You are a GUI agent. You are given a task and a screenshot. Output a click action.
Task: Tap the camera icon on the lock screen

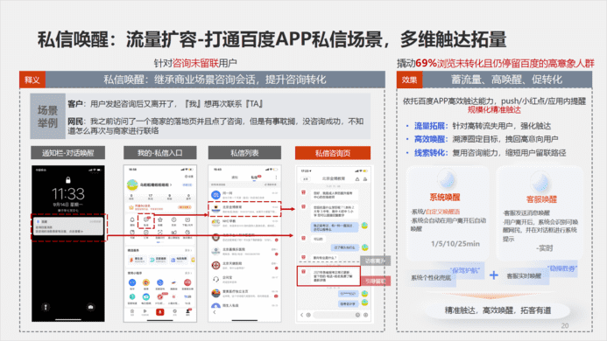(90, 307)
